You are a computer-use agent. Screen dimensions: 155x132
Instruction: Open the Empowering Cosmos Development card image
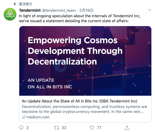pyautogui.click(x=85, y=61)
